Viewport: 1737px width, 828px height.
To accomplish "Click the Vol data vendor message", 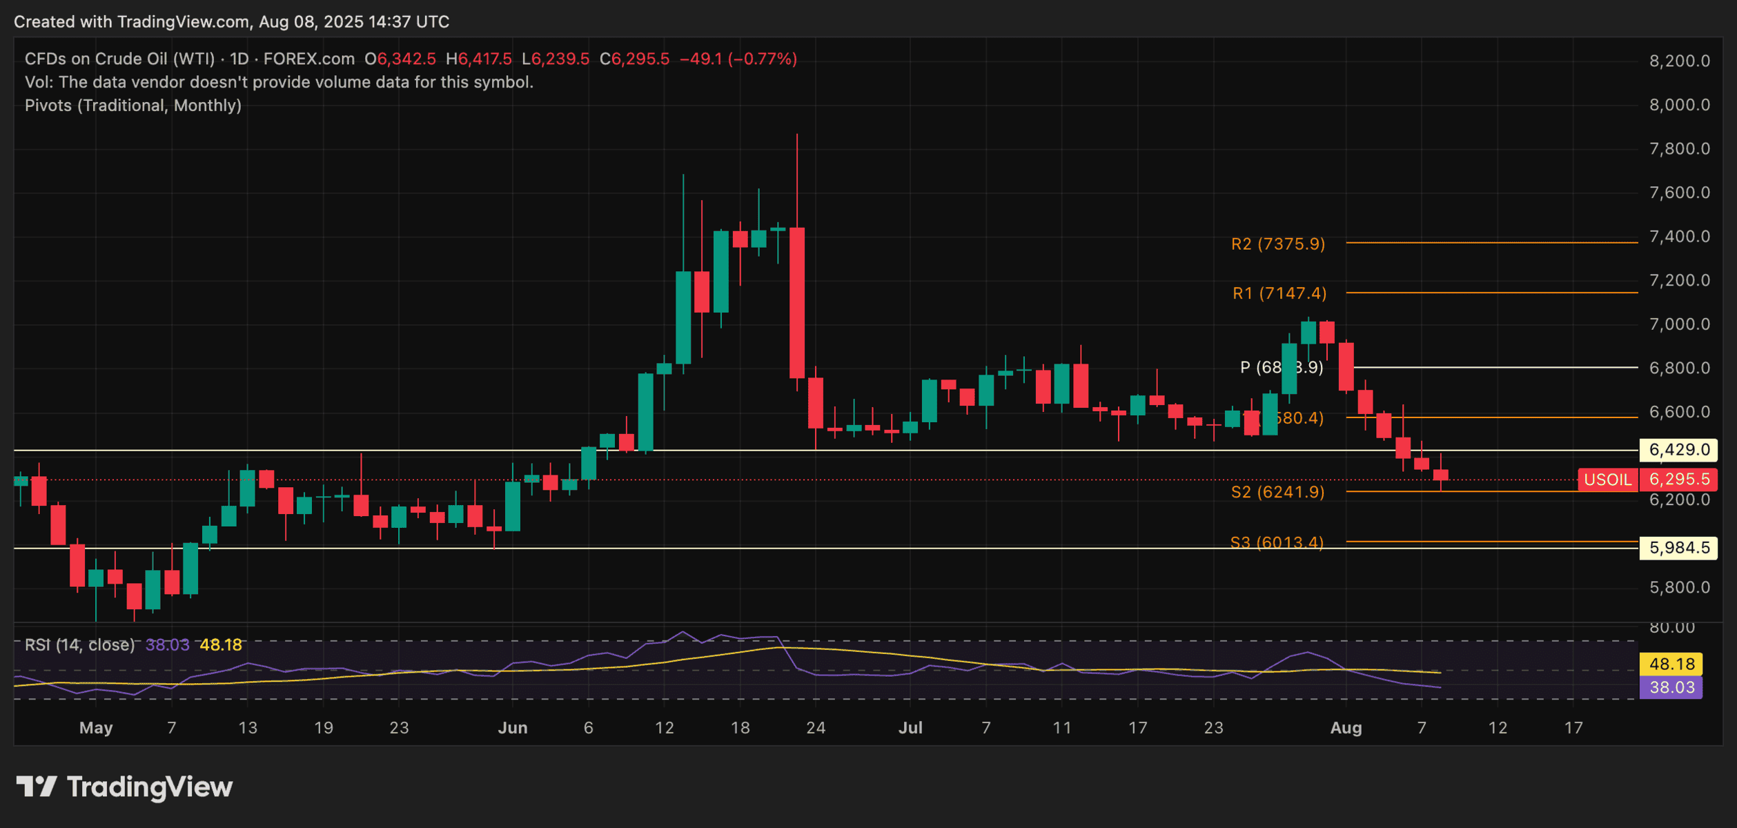I will point(279,82).
